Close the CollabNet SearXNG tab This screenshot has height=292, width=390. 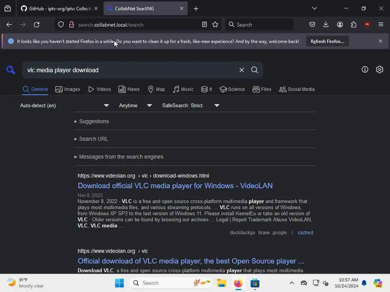182,8
